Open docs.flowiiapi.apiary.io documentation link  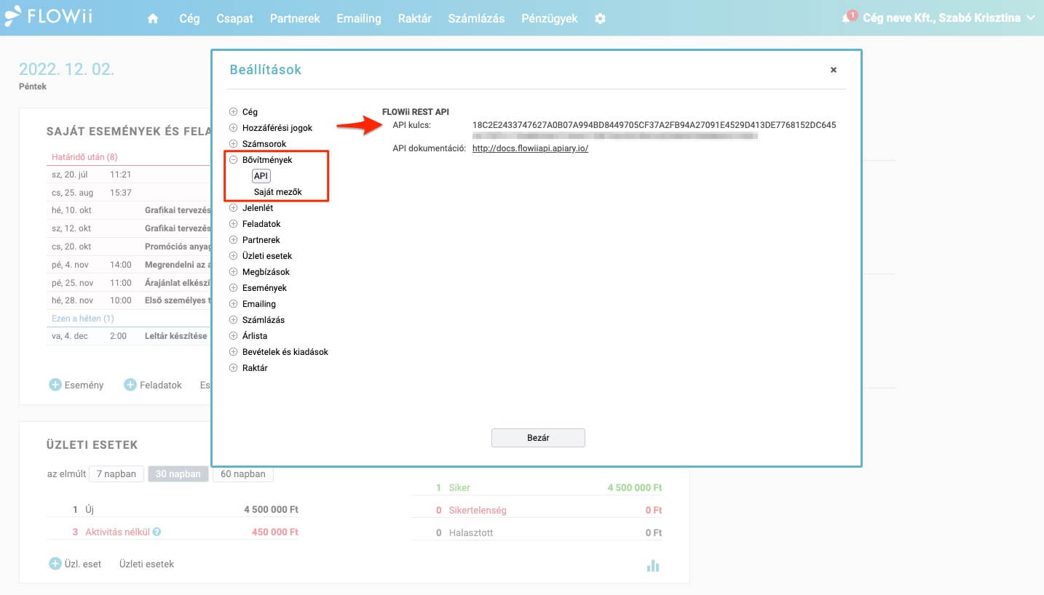pyautogui.click(x=530, y=148)
